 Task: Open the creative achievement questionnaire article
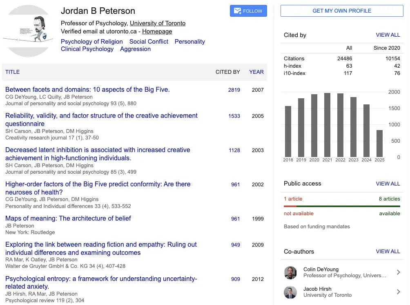(x=101, y=119)
